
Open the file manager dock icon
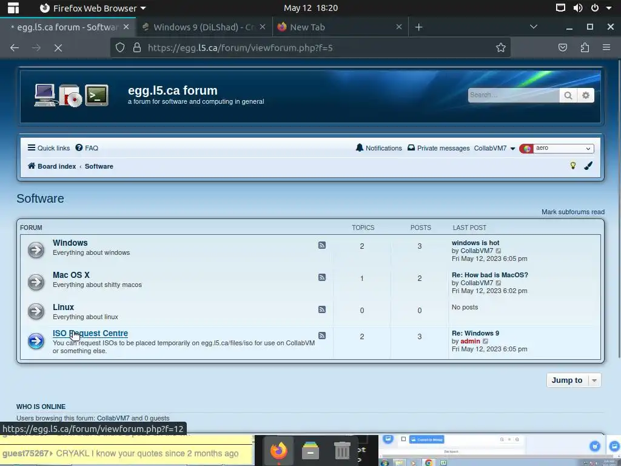(310, 451)
